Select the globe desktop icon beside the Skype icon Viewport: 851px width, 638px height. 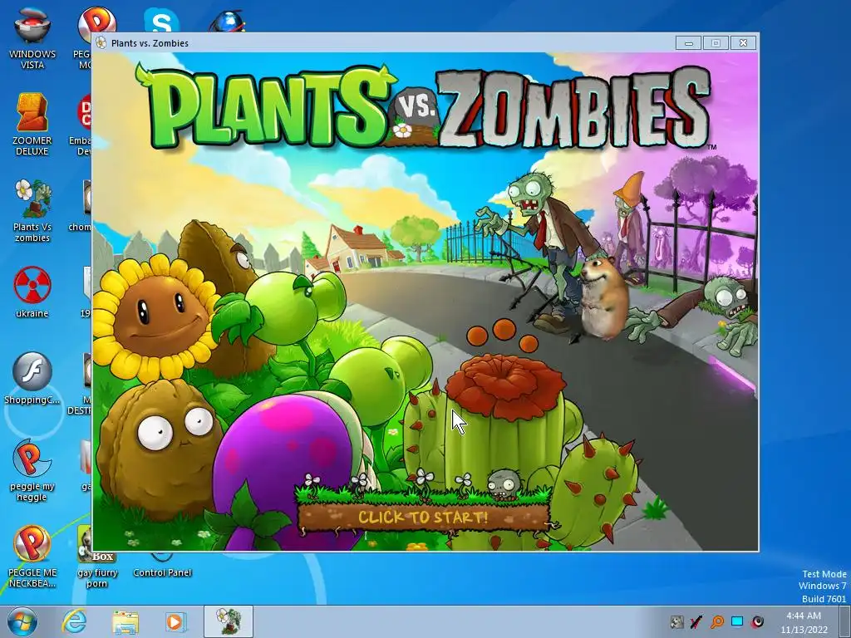pyautogui.click(x=226, y=22)
